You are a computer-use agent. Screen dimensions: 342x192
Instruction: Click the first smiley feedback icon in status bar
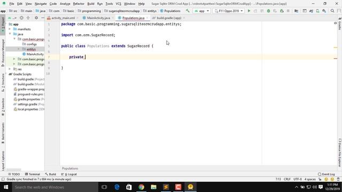point(326,179)
